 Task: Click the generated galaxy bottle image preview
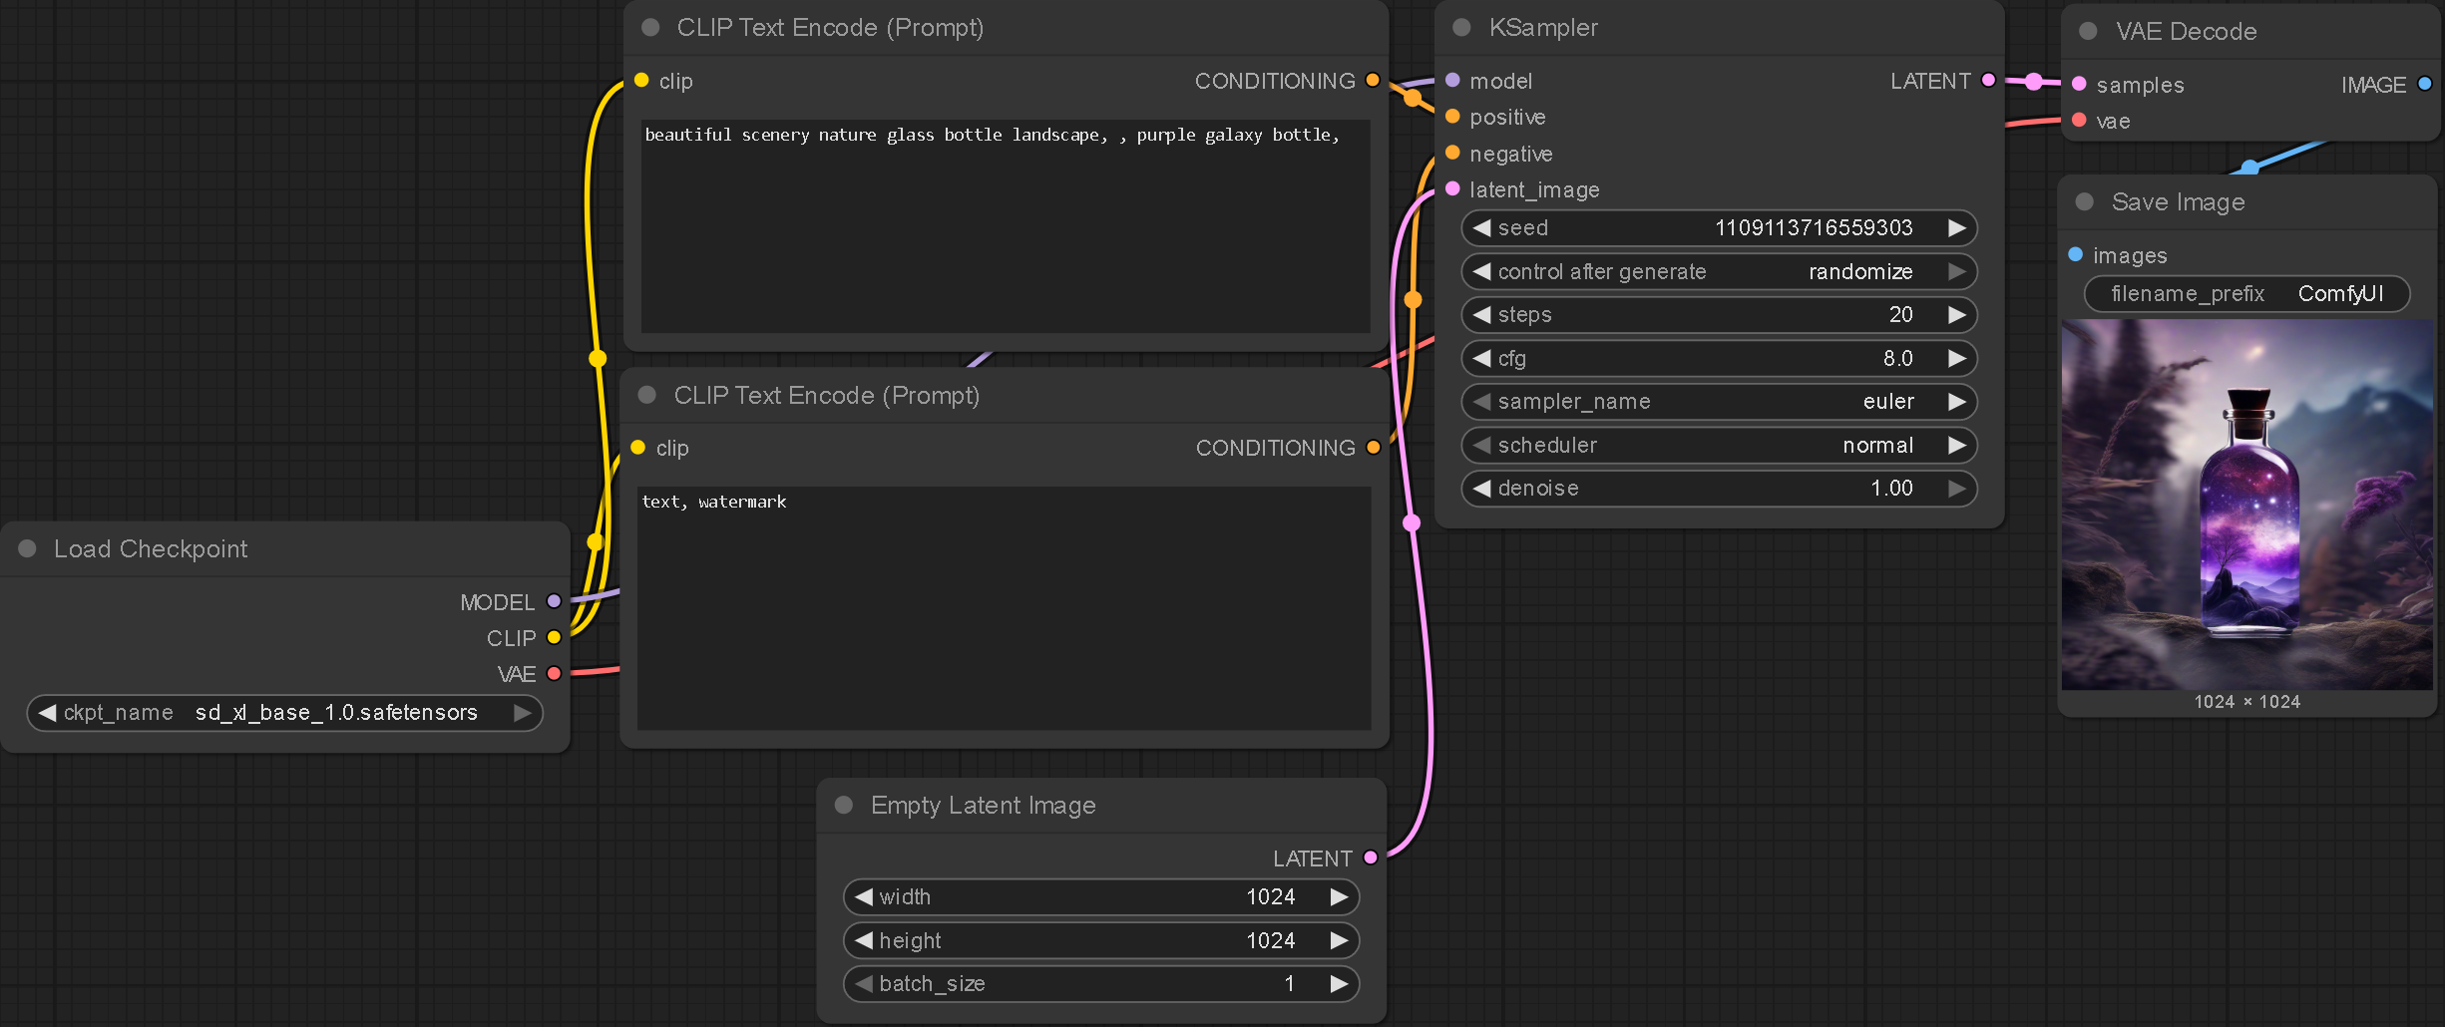(2246, 505)
